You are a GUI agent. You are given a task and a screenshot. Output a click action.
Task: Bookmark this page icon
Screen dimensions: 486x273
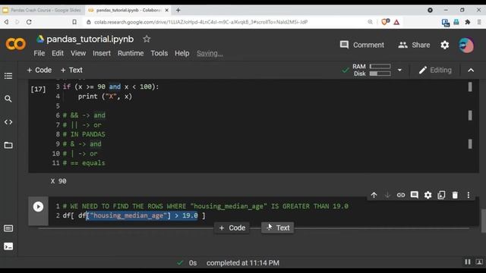(x=74, y=22)
